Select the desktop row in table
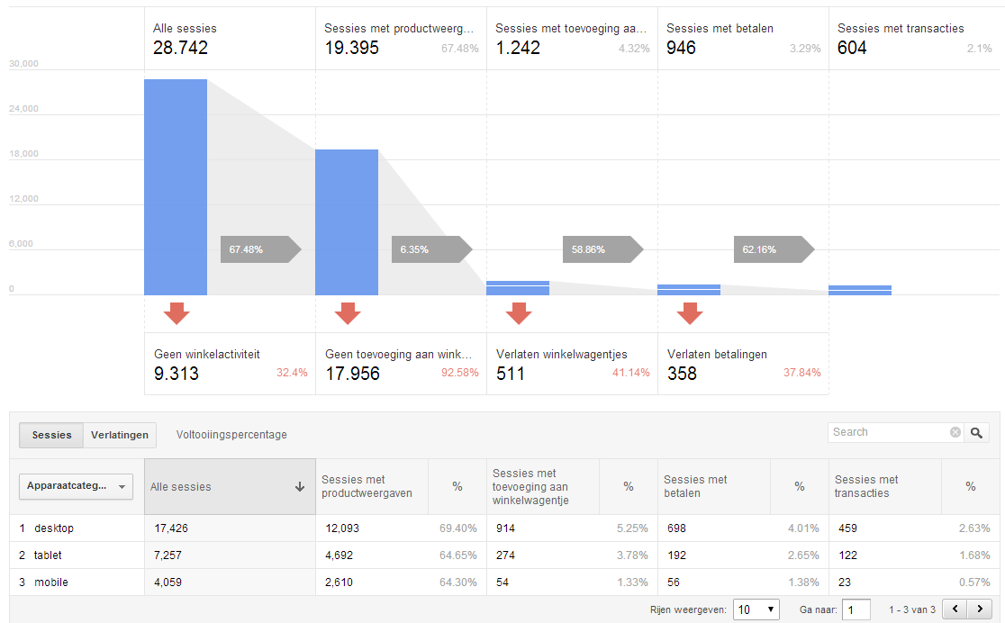 [54, 528]
